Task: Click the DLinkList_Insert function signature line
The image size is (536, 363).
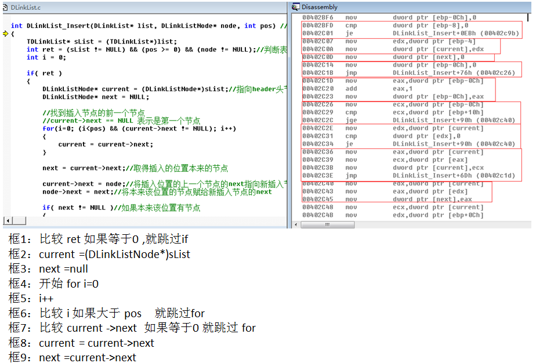Action: [x=149, y=26]
